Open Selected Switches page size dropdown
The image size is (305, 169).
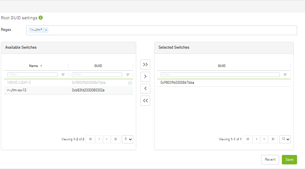[285, 139]
